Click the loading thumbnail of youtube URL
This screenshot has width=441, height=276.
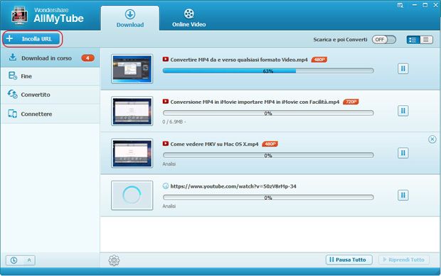coord(132,195)
